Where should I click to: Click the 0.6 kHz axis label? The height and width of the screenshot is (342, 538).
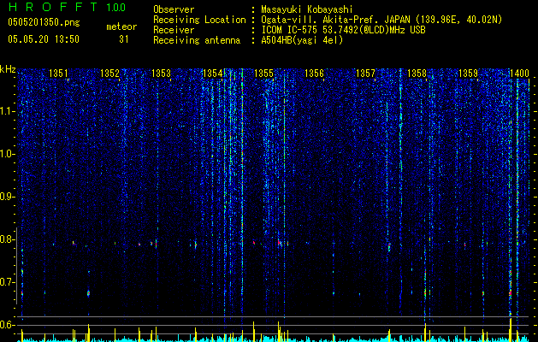[x=7, y=325]
